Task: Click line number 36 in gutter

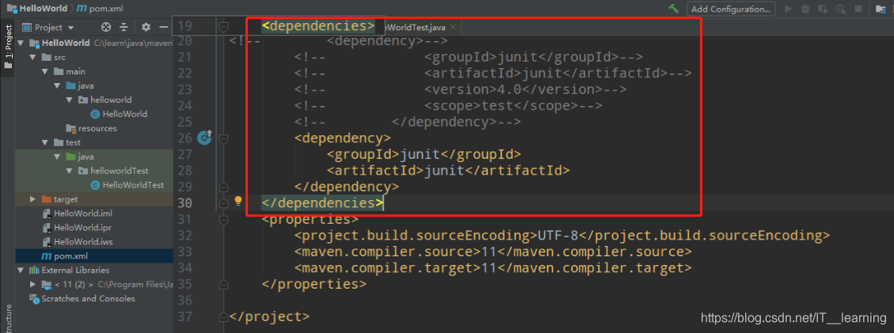Action: click(185, 300)
